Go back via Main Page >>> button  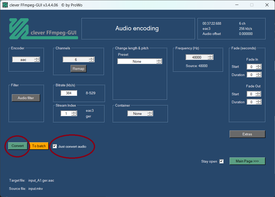(x=247, y=161)
